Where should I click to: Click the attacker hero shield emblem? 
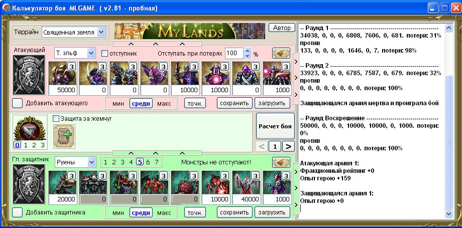[29, 75]
